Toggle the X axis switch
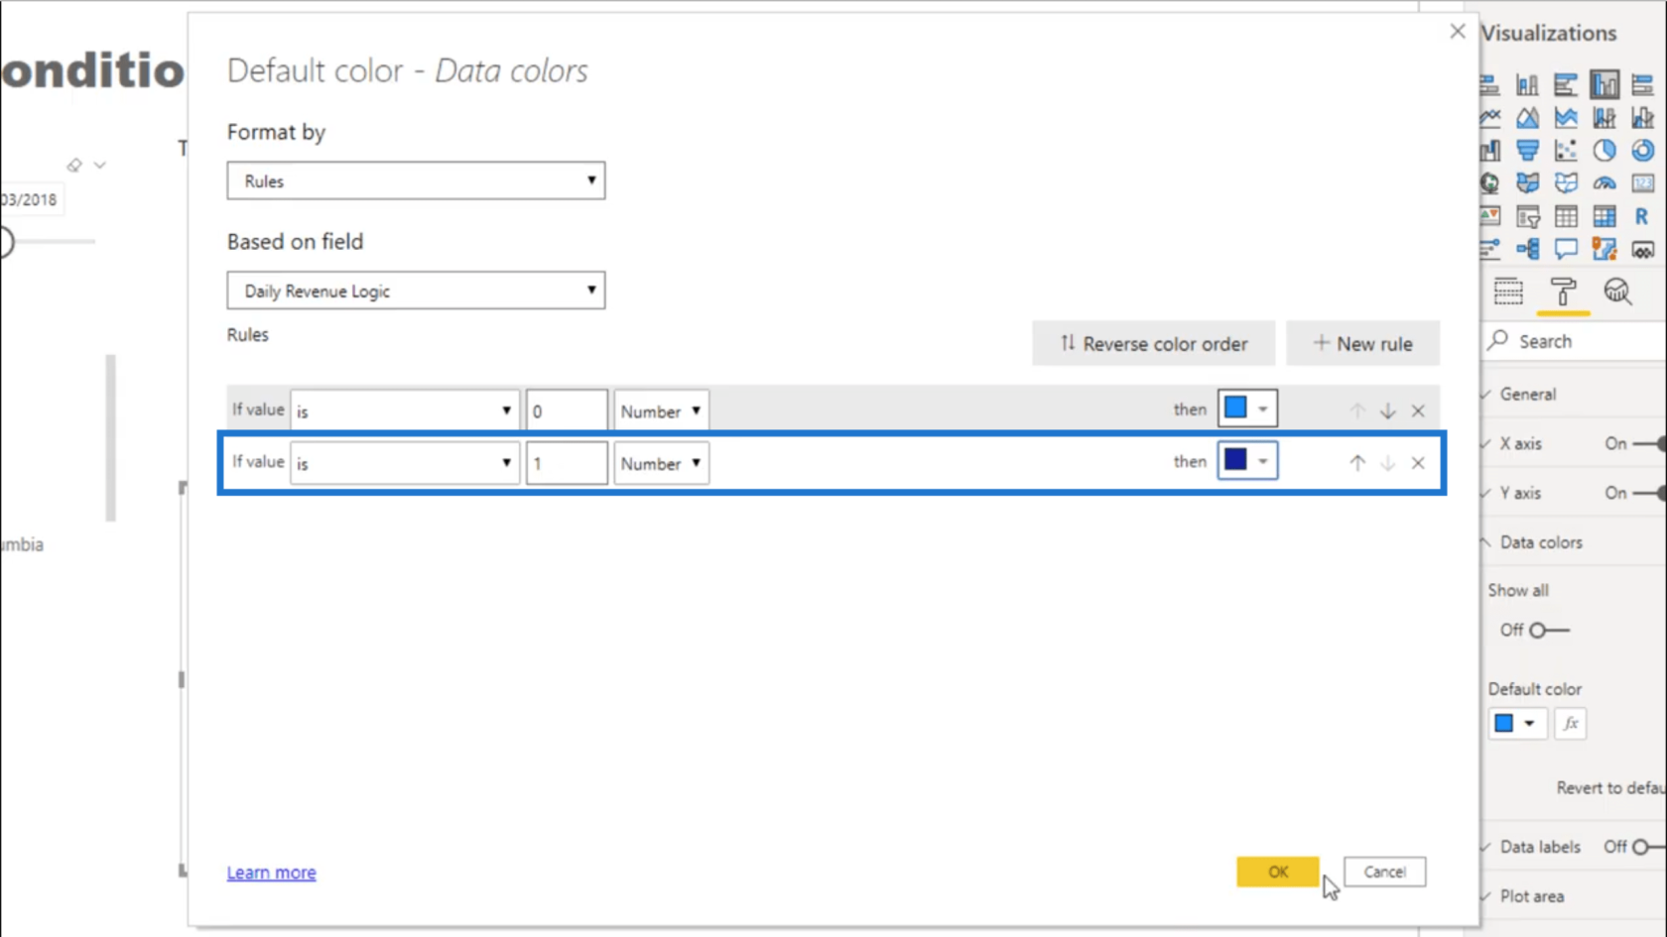Screen dimensions: 1667x937 tap(1649, 443)
